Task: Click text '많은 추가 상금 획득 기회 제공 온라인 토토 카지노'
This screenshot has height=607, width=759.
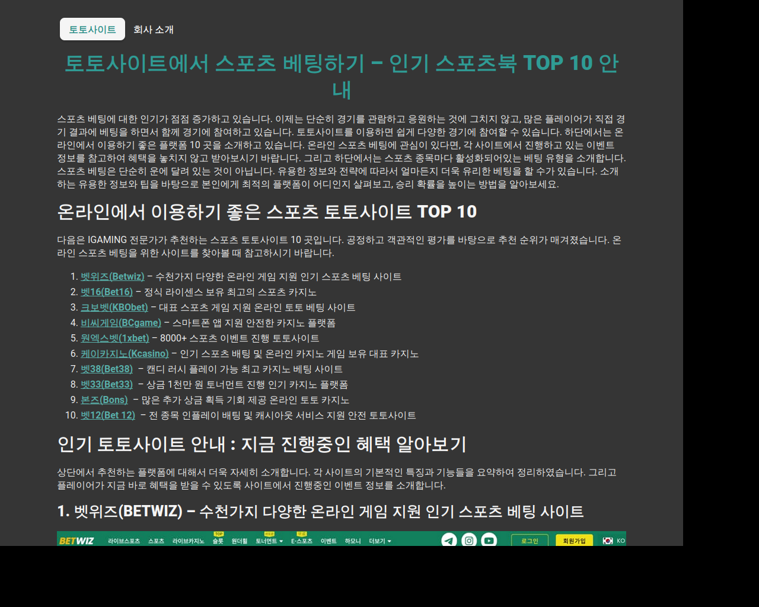Action: pyautogui.click(x=245, y=400)
